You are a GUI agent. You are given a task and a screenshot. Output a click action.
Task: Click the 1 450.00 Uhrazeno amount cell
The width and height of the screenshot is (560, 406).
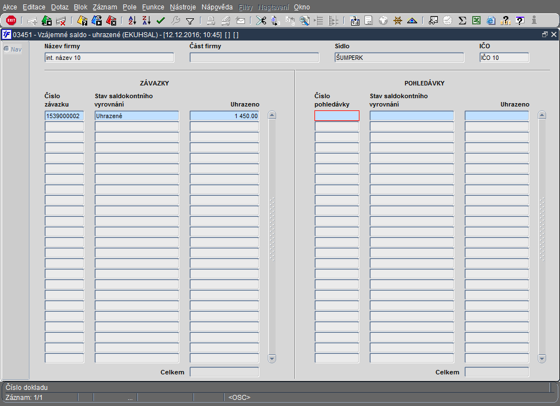click(x=224, y=116)
